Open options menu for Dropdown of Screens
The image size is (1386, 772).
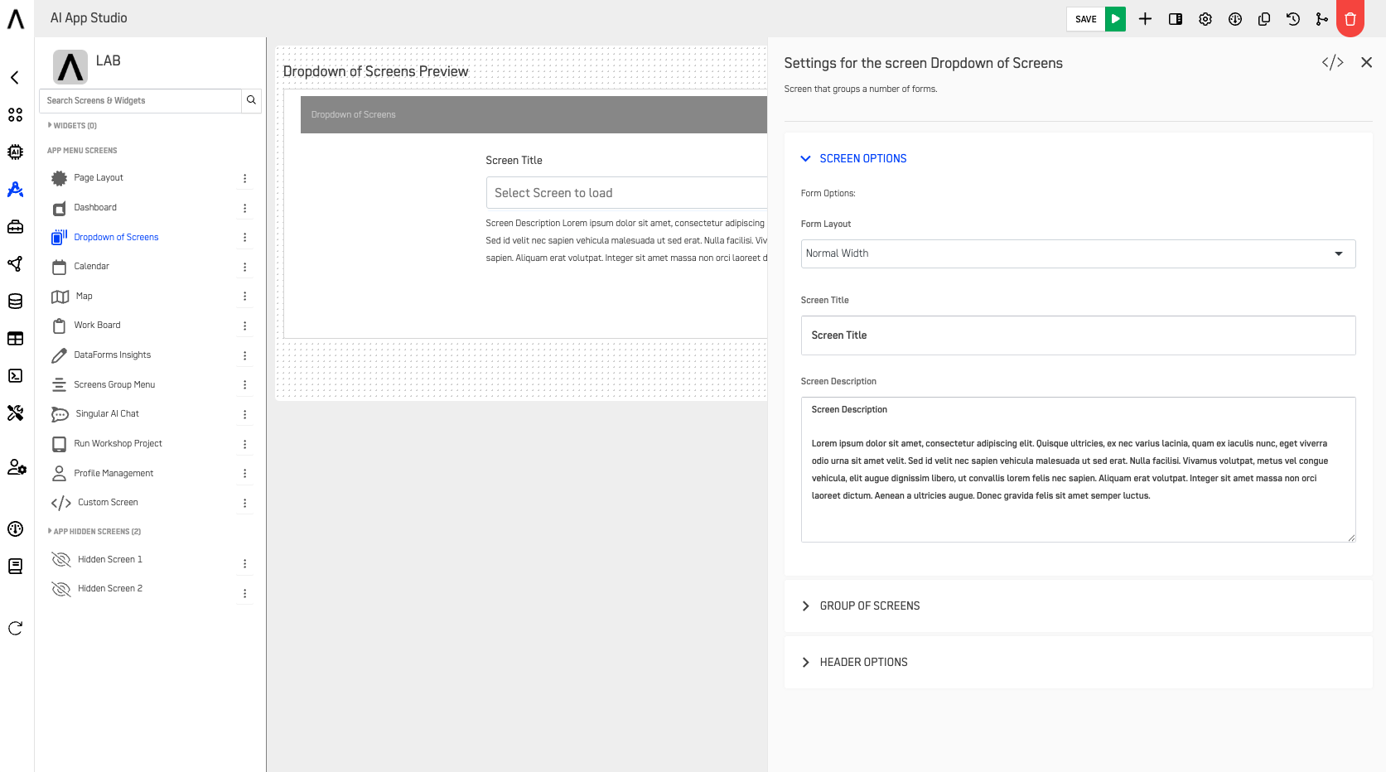tap(244, 238)
